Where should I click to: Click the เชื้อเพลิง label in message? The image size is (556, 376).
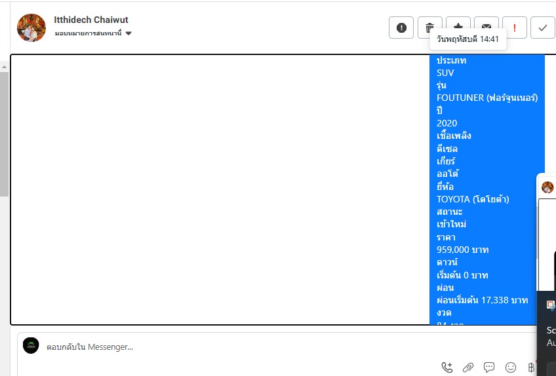tap(454, 136)
